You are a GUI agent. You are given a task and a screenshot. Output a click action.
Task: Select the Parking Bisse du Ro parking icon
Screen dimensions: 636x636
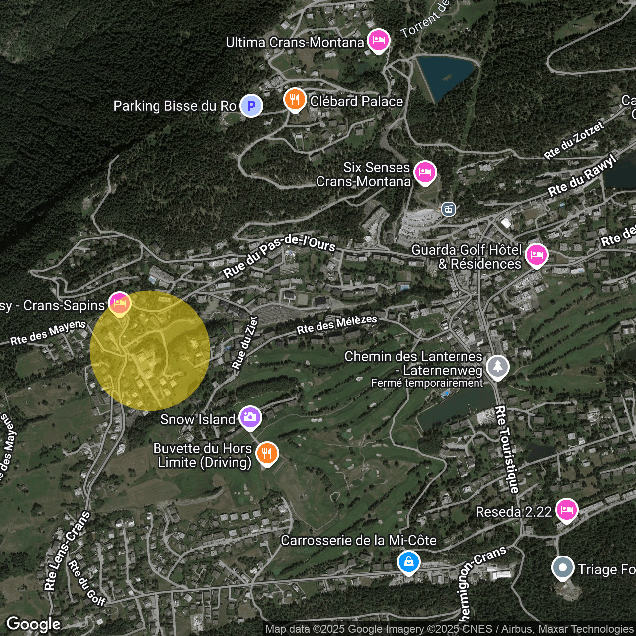(x=251, y=106)
